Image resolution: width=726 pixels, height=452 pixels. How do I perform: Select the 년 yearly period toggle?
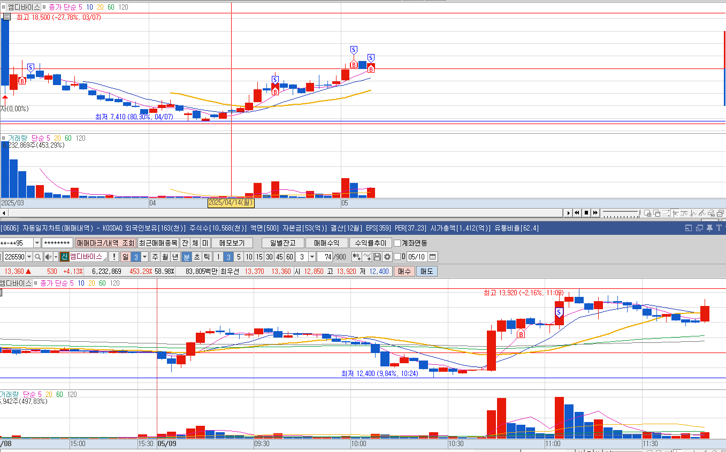click(175, 257)
